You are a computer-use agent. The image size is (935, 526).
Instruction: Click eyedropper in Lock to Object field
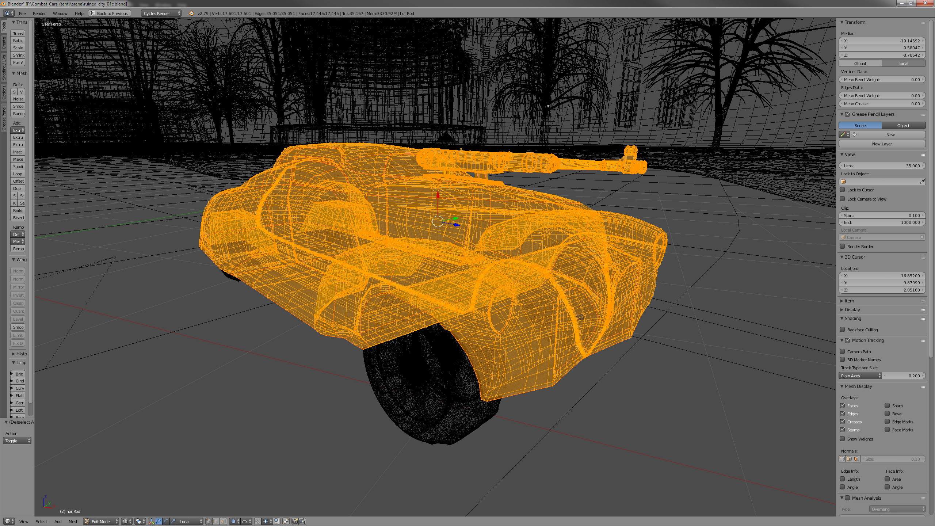click(x=922, y=181)
